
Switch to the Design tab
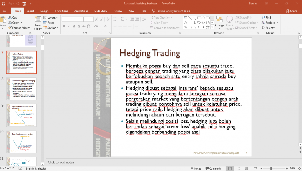[45, 11]
